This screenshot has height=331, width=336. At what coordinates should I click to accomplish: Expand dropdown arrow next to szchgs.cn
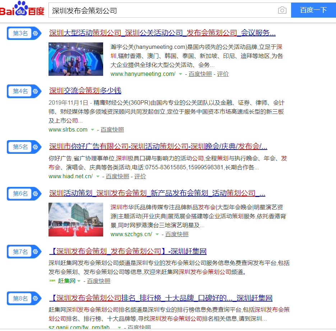point(157,234)
